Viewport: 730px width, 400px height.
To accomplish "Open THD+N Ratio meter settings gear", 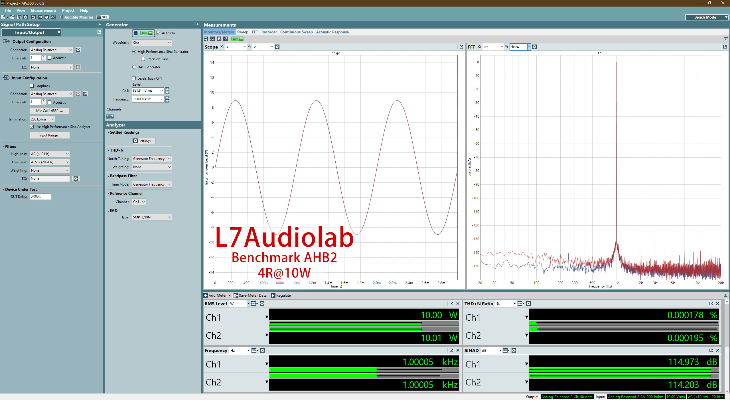I will (x=528, y=303).
